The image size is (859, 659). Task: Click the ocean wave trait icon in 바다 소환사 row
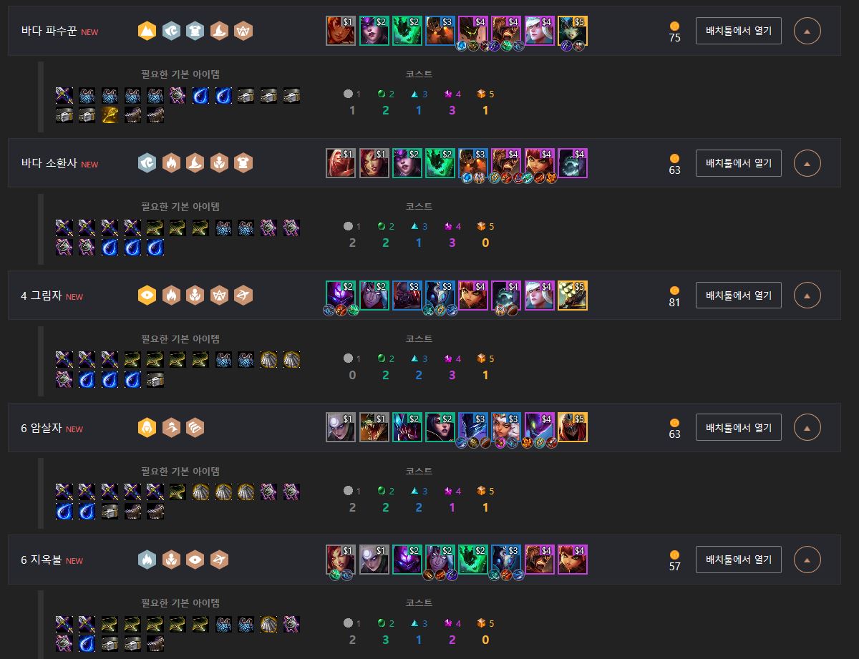pos(147,163)
